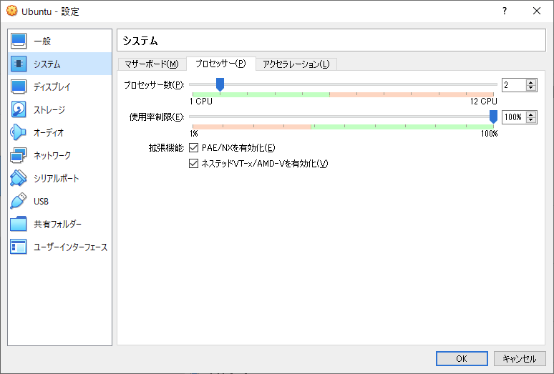Viewport: 554px width, 374px height.
Task: Open the シリアルポート connector icon
Action: pyautogui.click(x=19, y=178)
